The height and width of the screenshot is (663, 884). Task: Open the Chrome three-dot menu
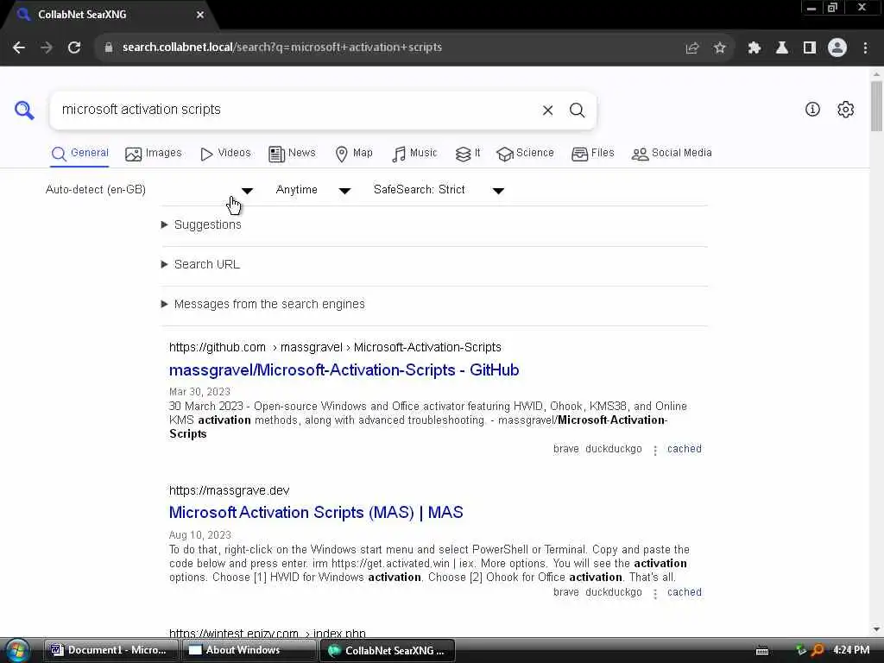click(x=865, y=48)
